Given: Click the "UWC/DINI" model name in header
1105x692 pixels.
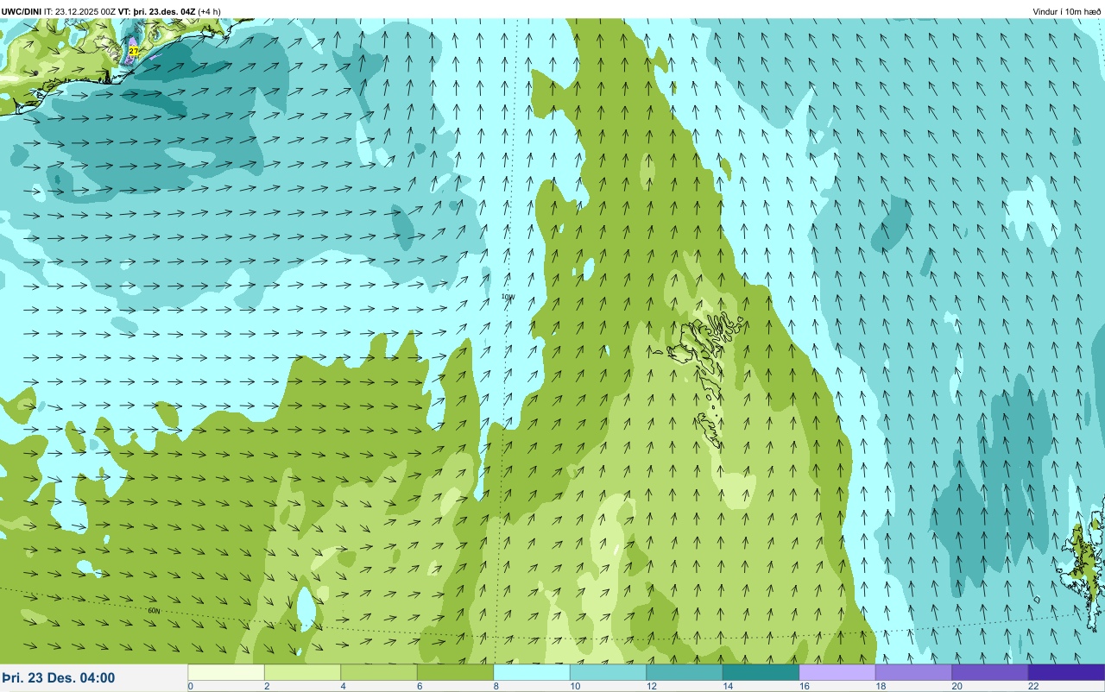Looking at the screenshot, I should [x=21, y=11].
